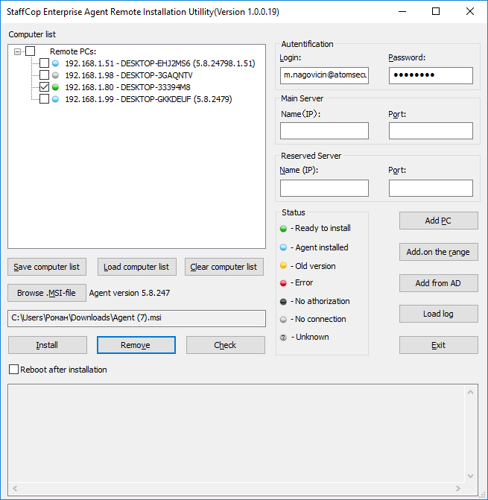
Task: Click the green status icon for DESKTOP-33394M8
Action: [56, 87]
